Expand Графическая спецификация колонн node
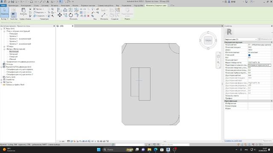 tap(4, 62)
